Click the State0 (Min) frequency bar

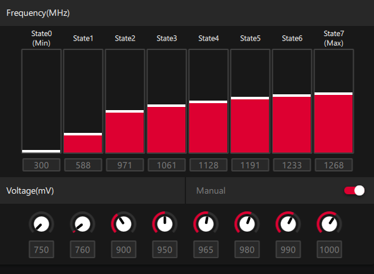coord(41,101)
